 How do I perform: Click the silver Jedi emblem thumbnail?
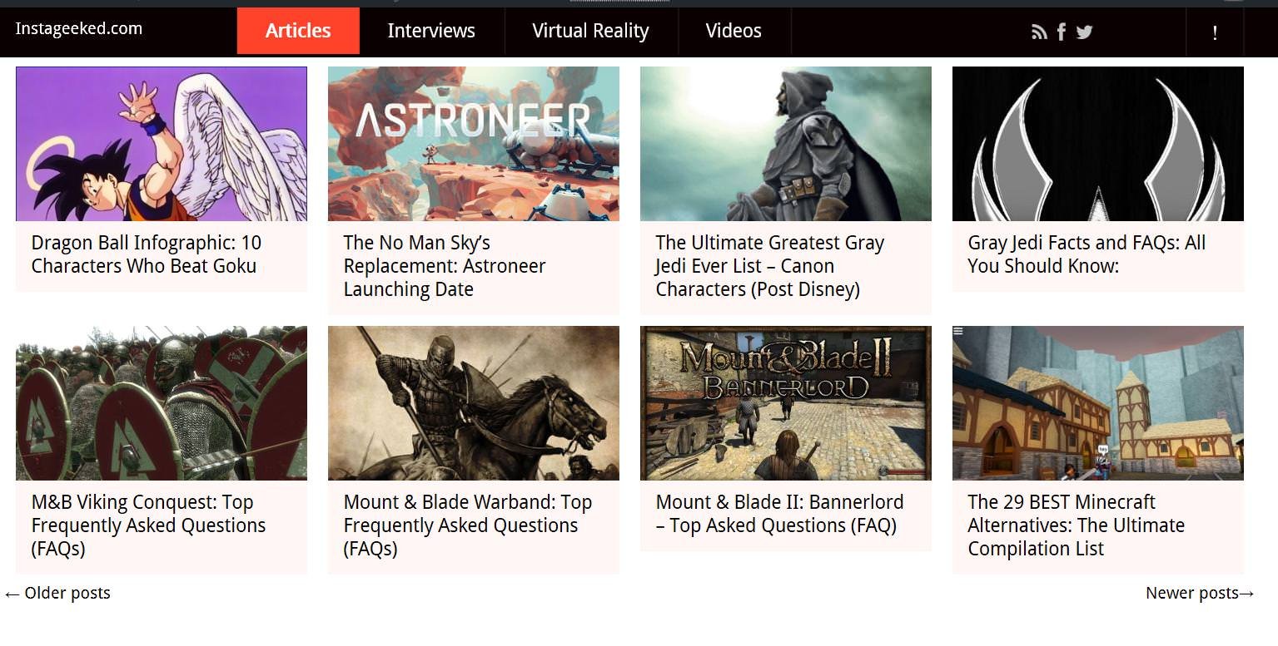1098,144
